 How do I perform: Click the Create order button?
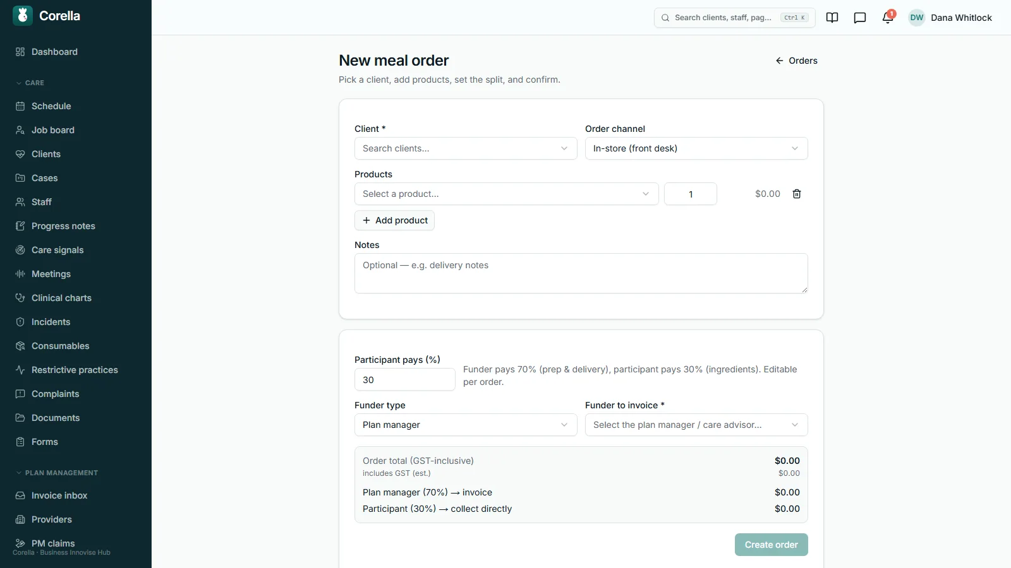click(771, 545)
